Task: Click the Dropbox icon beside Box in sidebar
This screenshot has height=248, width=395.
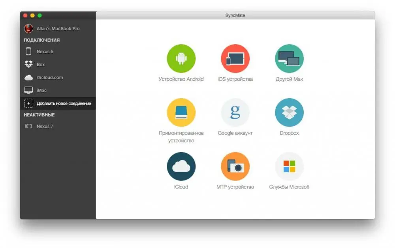Action: click(x=28, y=64)
